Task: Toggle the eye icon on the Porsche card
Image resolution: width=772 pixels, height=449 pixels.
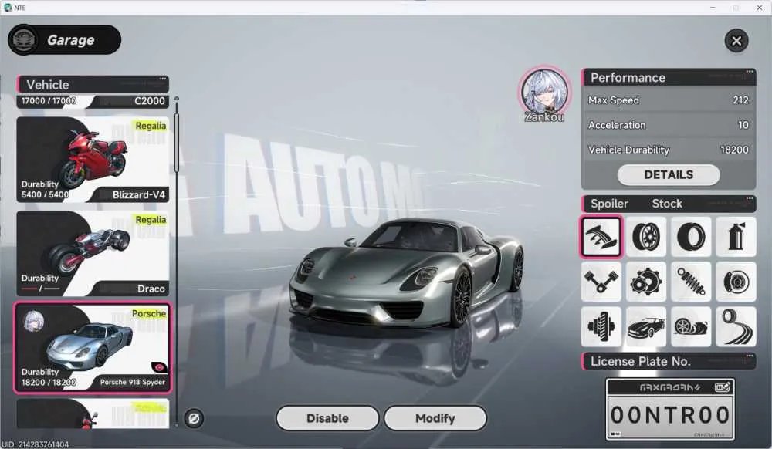Action: (x=159, y=367)
